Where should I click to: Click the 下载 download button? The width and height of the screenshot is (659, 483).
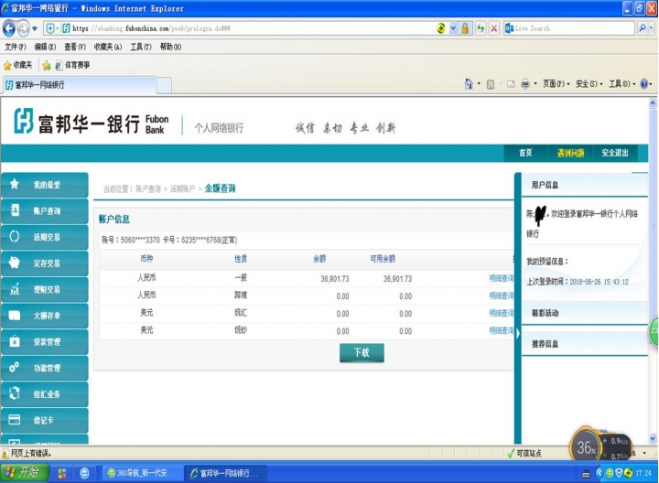click(362, 353)
